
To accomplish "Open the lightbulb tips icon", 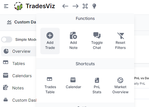I will pos(94,6).
